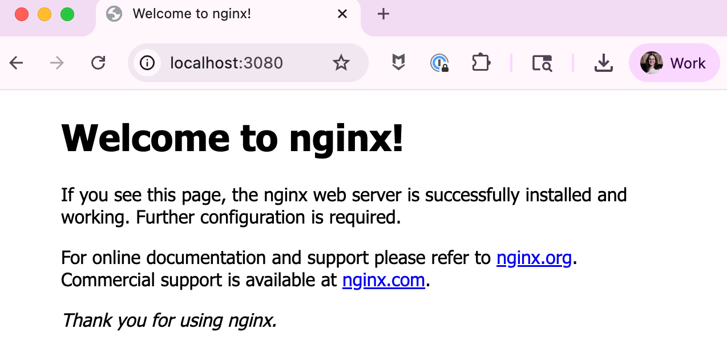727x349 pixels.
Task: Open the nginx.org link
Action: click(x=534, y=258)
